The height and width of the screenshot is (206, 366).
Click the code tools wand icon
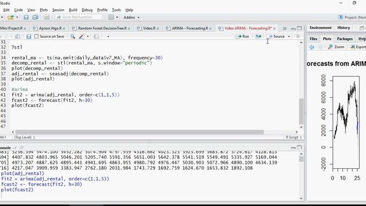coord(81,37)
